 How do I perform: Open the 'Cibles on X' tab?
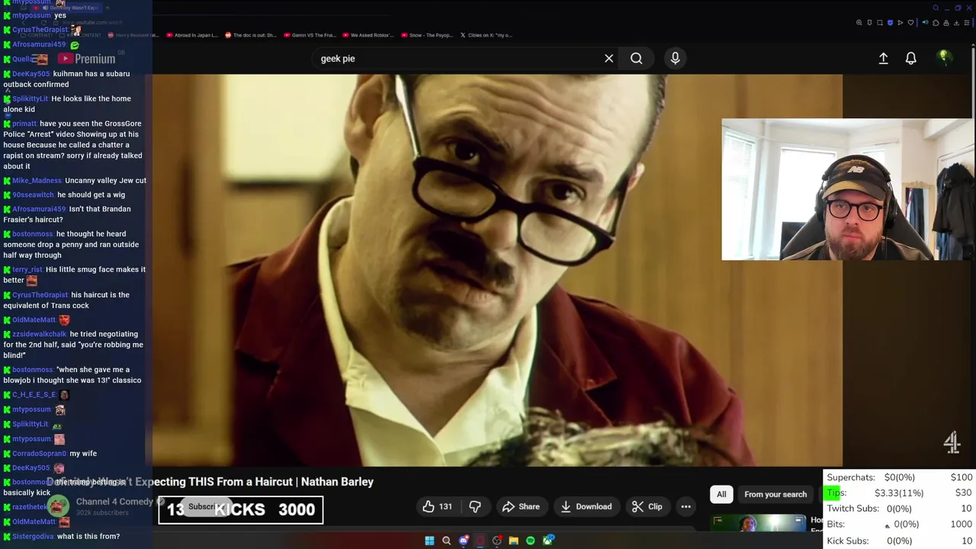(486, 35)
